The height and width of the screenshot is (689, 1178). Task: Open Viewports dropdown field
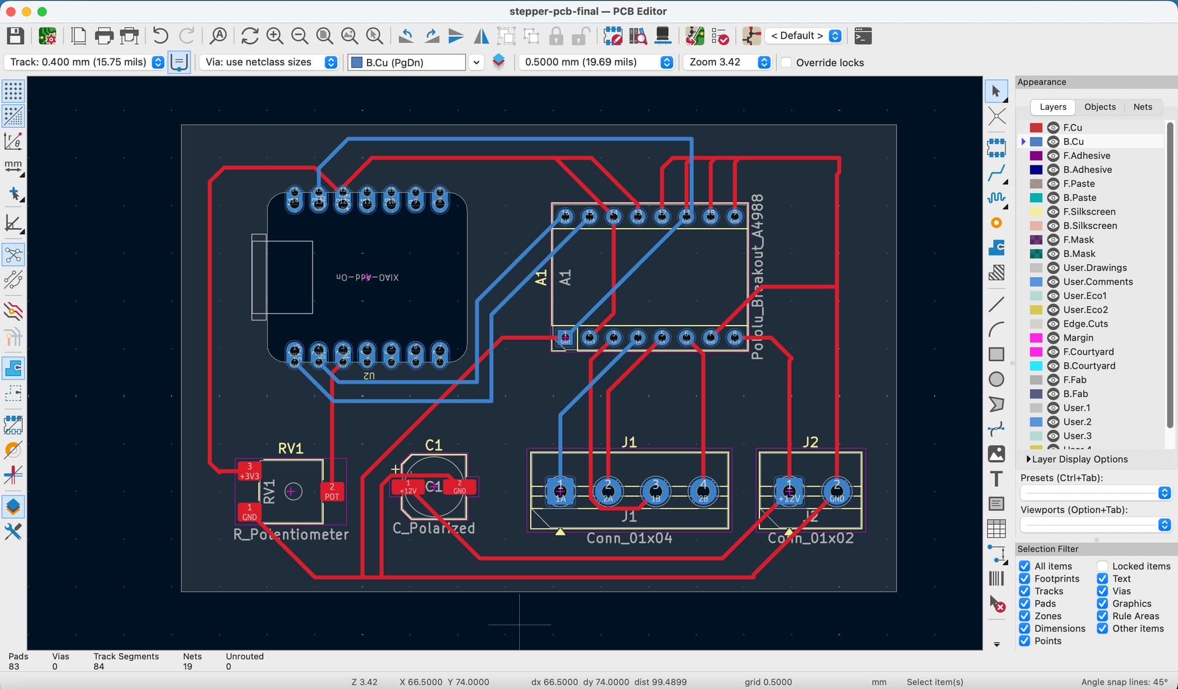(1096, 525)
